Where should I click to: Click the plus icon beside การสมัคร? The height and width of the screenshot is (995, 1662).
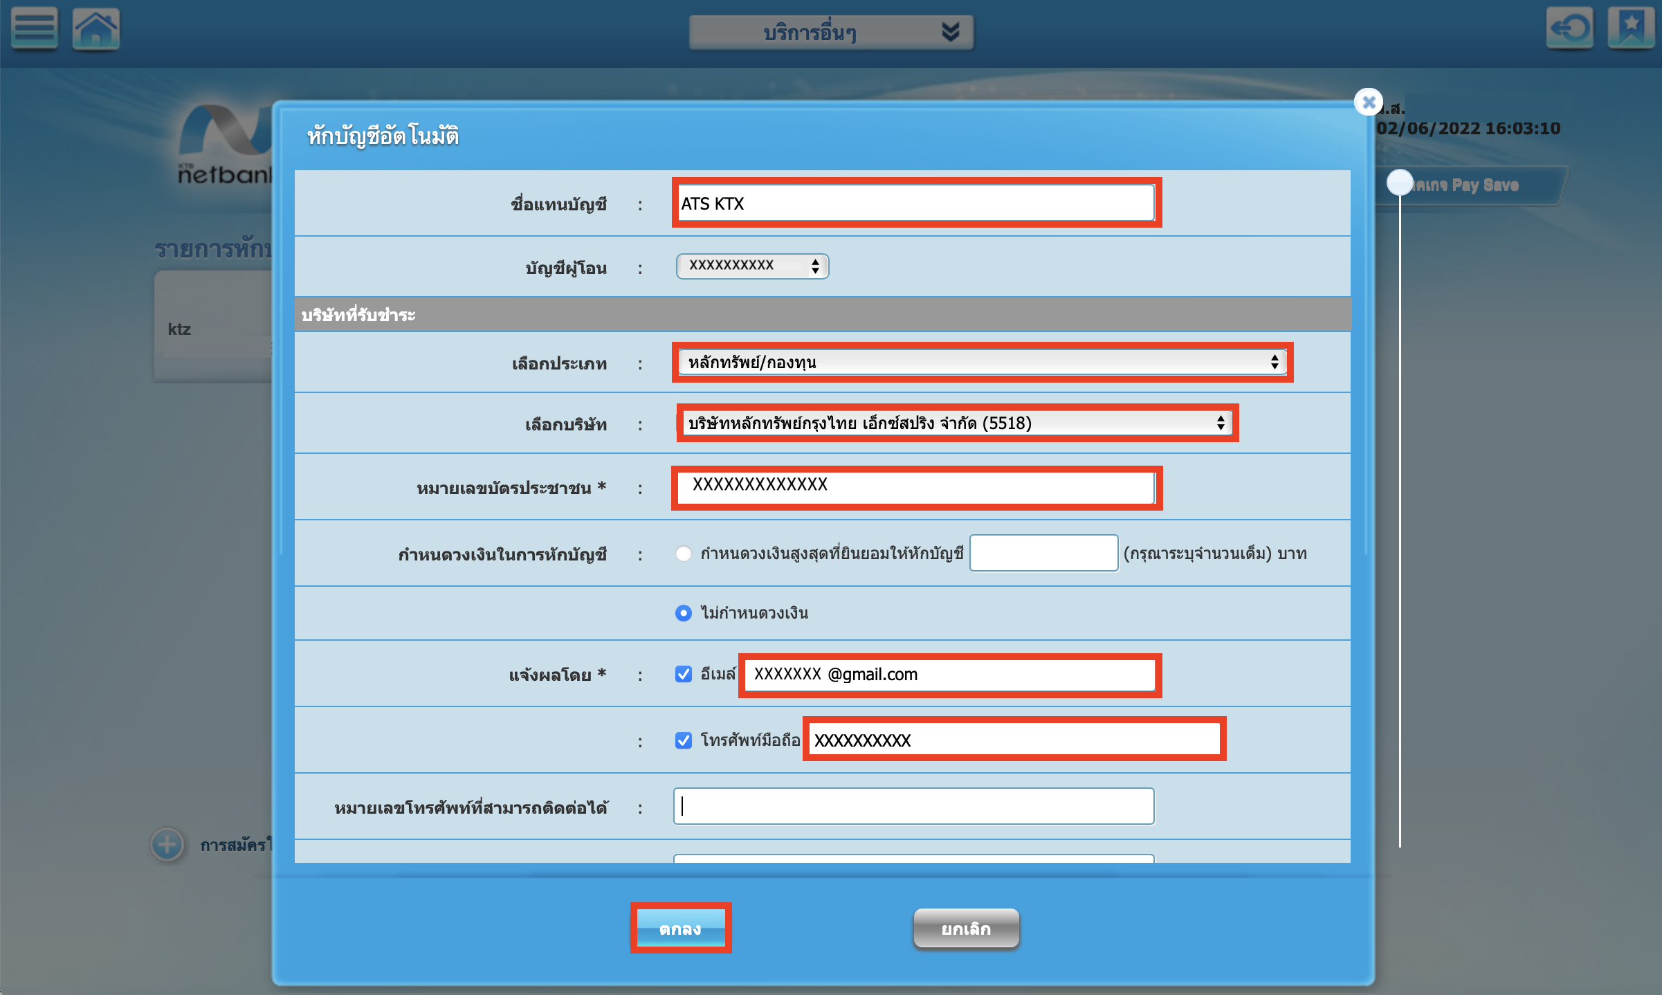click(167, 845)
